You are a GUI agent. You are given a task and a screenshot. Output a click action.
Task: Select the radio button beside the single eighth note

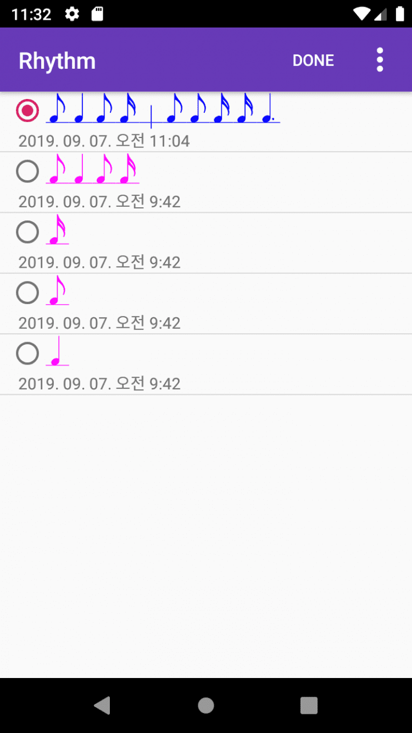[27, 292]
